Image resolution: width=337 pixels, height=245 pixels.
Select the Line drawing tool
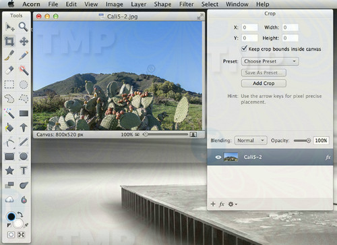[24, 142]
